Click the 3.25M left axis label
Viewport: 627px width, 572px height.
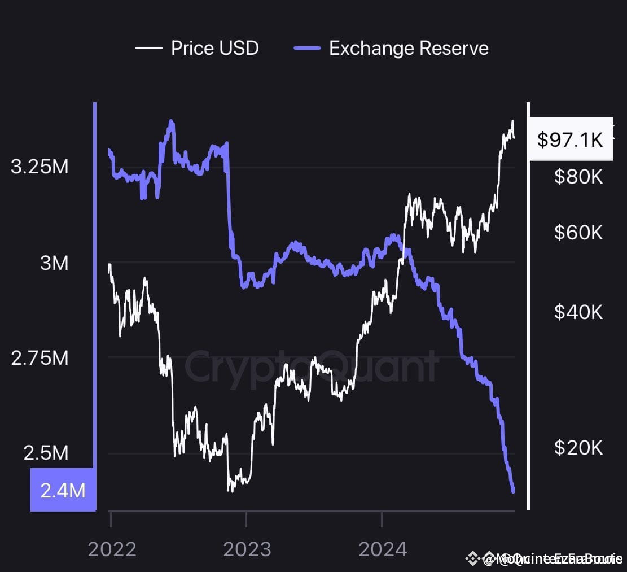[x=40, y=167]
